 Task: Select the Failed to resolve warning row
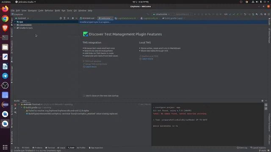[58, 111]
